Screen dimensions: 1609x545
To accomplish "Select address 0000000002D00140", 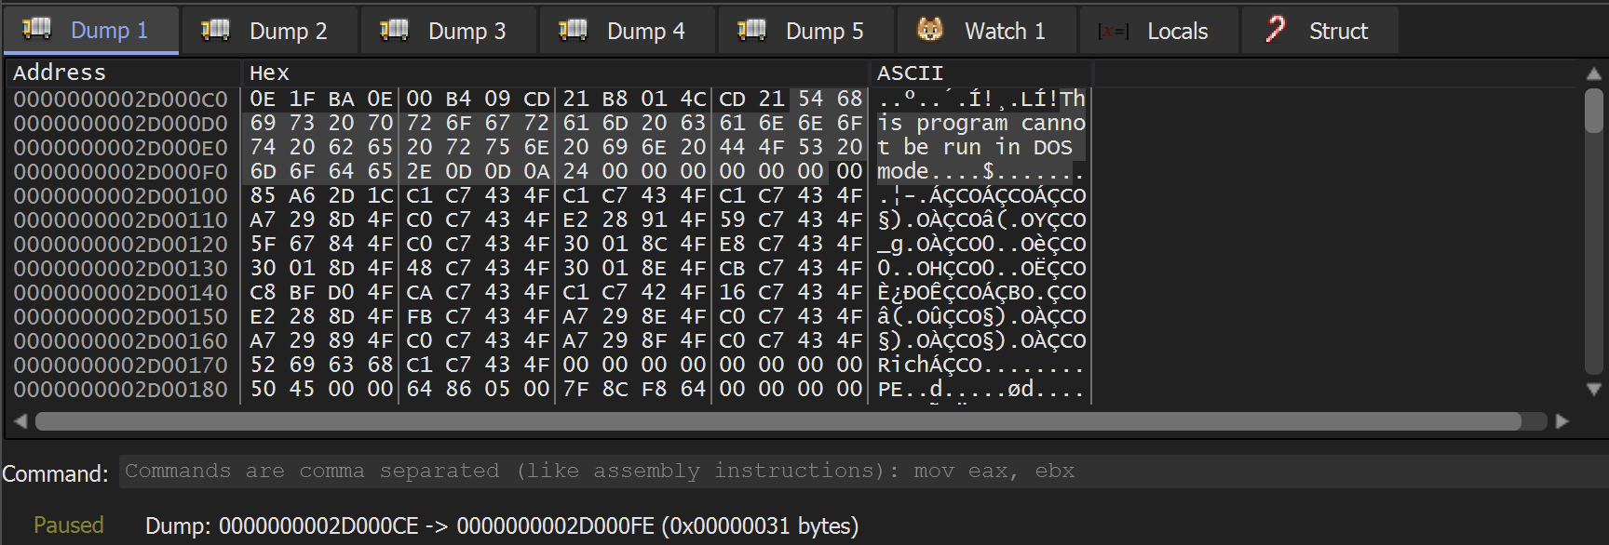I will point(120,292).
